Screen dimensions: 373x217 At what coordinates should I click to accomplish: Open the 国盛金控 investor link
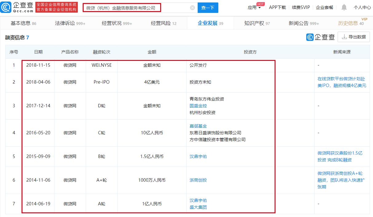(198, 106)
